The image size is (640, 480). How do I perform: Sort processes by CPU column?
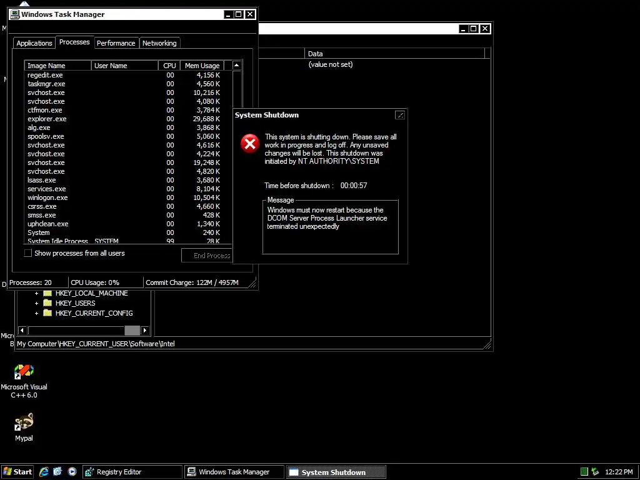tap(169, 65)
